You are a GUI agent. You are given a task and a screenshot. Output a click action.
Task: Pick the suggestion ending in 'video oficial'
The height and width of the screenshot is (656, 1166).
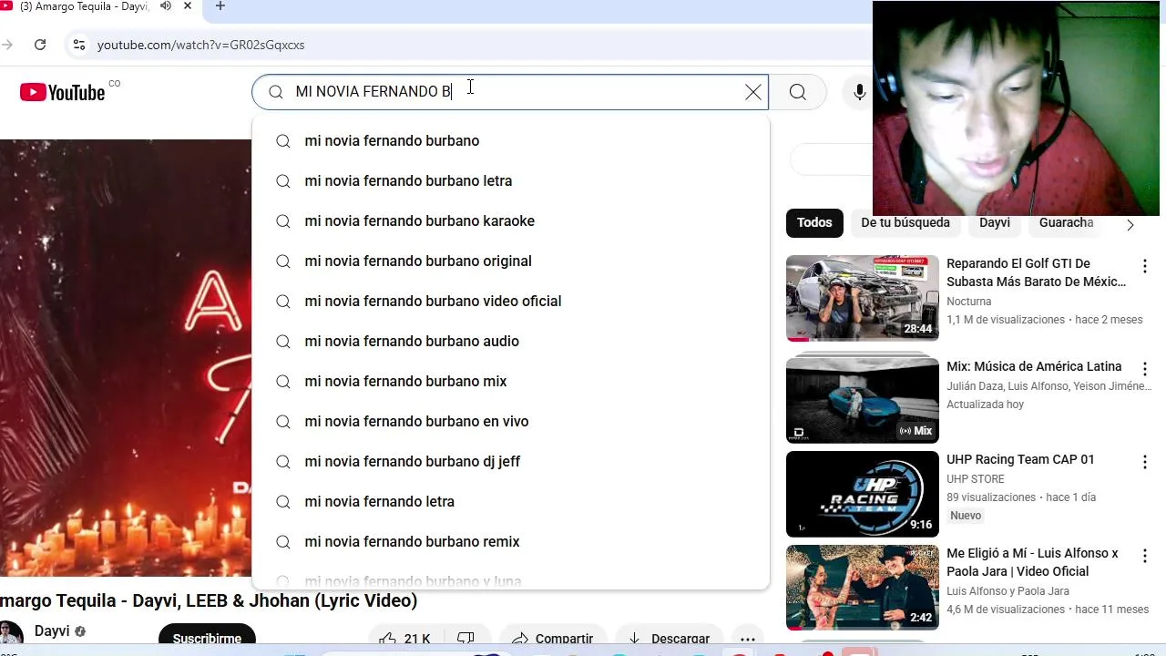click(510, 301)
